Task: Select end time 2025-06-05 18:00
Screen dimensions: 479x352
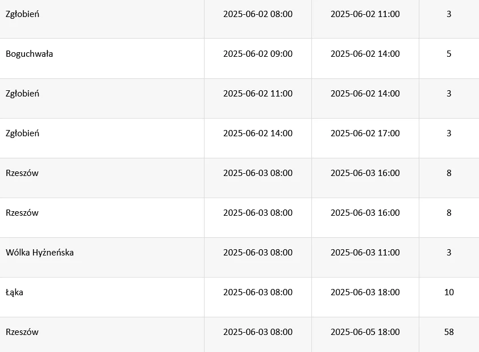Action: tap(365, 332)
